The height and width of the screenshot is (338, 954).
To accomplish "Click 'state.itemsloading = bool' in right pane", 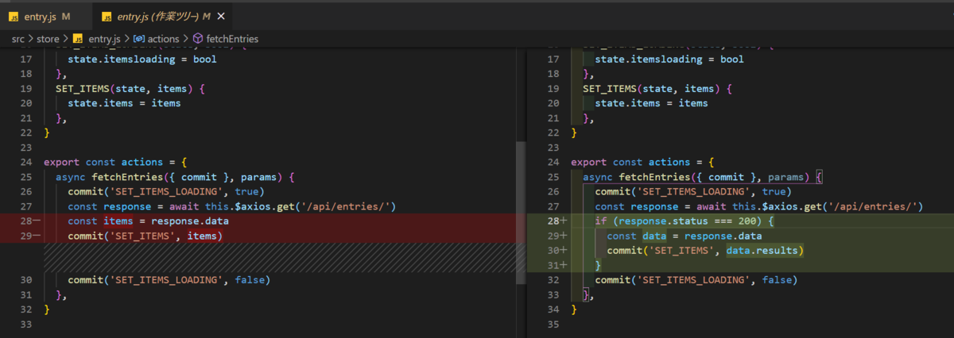I will (669, 59).
